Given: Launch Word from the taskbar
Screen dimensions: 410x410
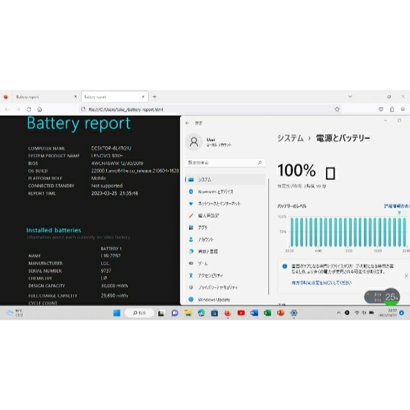Looking at the screenshot, I should [x=254, y=313].
